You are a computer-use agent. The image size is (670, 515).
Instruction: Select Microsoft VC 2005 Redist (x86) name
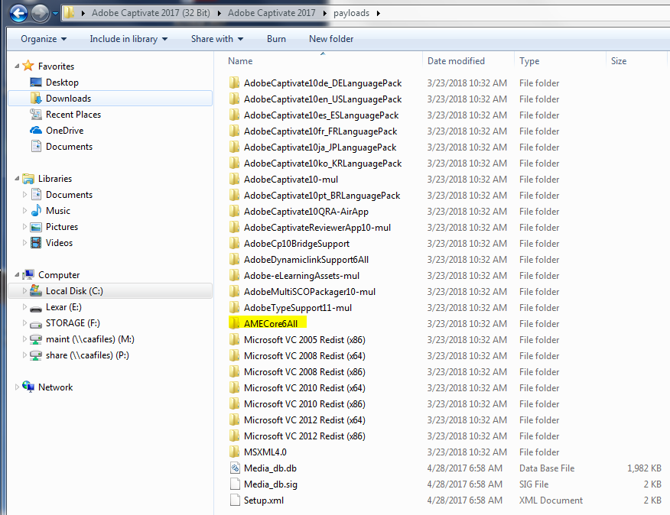click(304, 340)
